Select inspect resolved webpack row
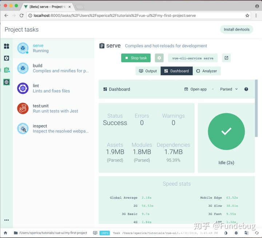Image resolution: width=262 pixels, height=238 pixels. point(53,128)
